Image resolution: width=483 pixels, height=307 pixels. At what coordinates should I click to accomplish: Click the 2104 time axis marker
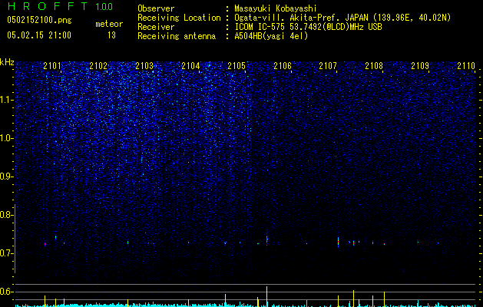(x=190, y=66)
